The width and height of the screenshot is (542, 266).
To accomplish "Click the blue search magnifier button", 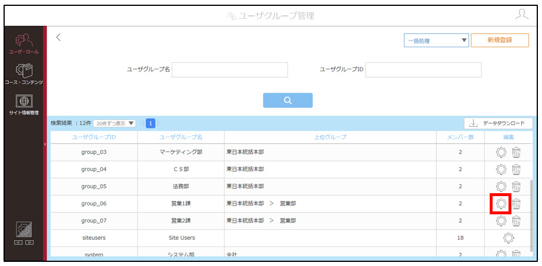I will [x=287, y=100].
